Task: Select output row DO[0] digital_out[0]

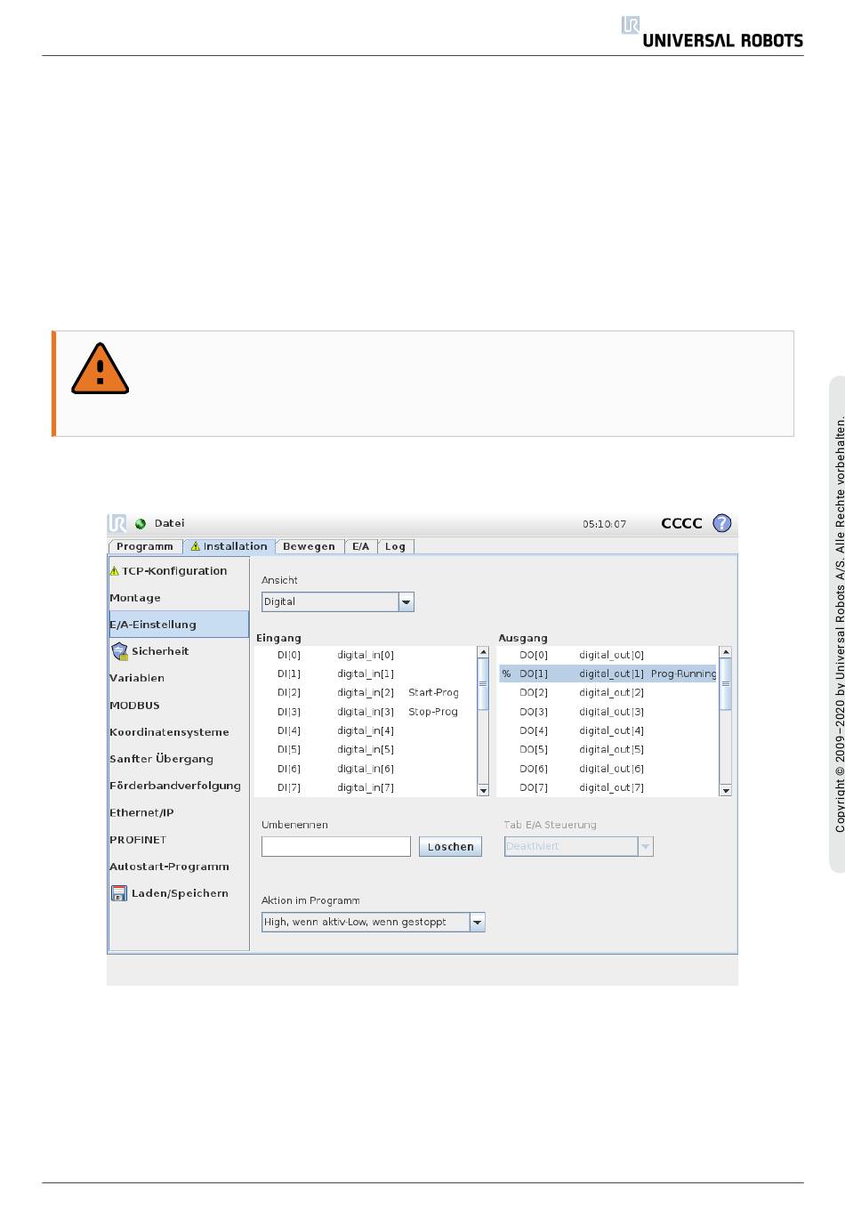Action: pos(608,655)
